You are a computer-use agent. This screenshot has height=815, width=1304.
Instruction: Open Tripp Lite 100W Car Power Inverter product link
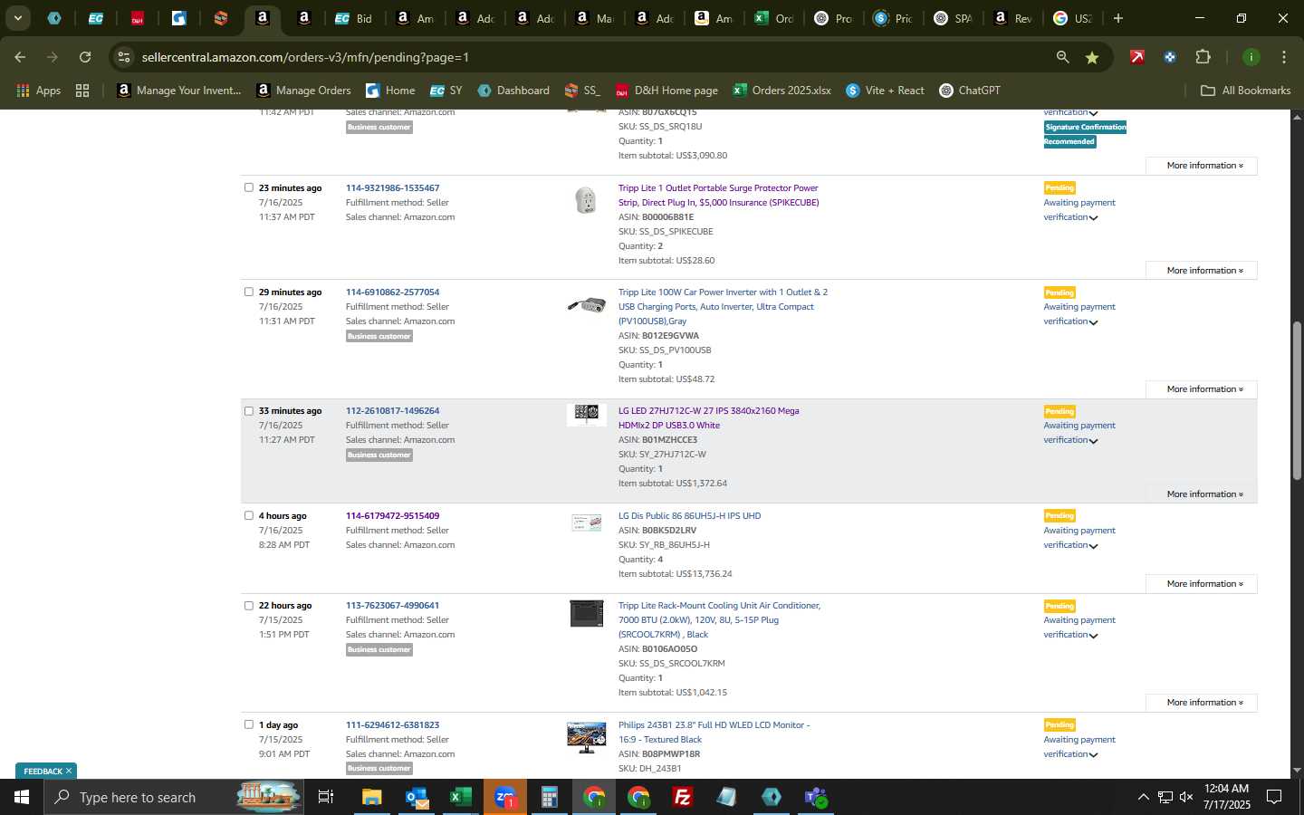(723, 306)
